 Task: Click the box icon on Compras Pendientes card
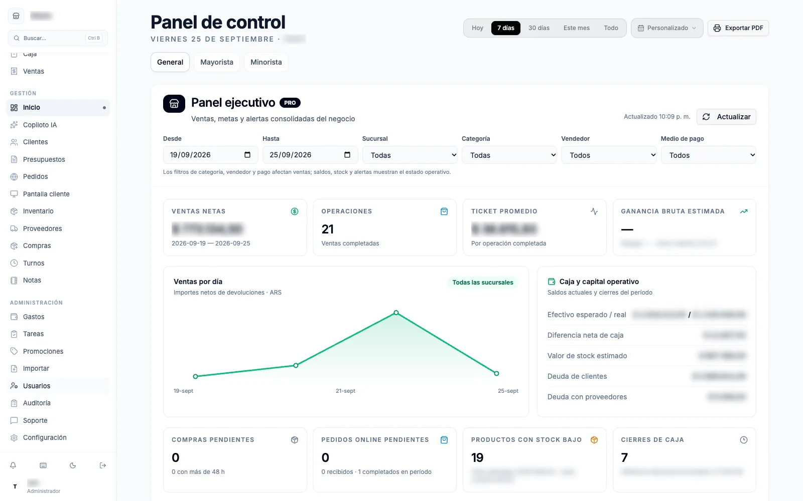(x=295, y=440)
